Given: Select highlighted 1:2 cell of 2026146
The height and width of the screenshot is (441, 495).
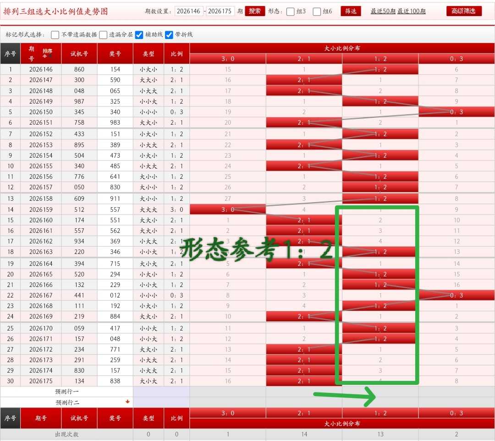Looking at the screenshot, I should [380, 69].
